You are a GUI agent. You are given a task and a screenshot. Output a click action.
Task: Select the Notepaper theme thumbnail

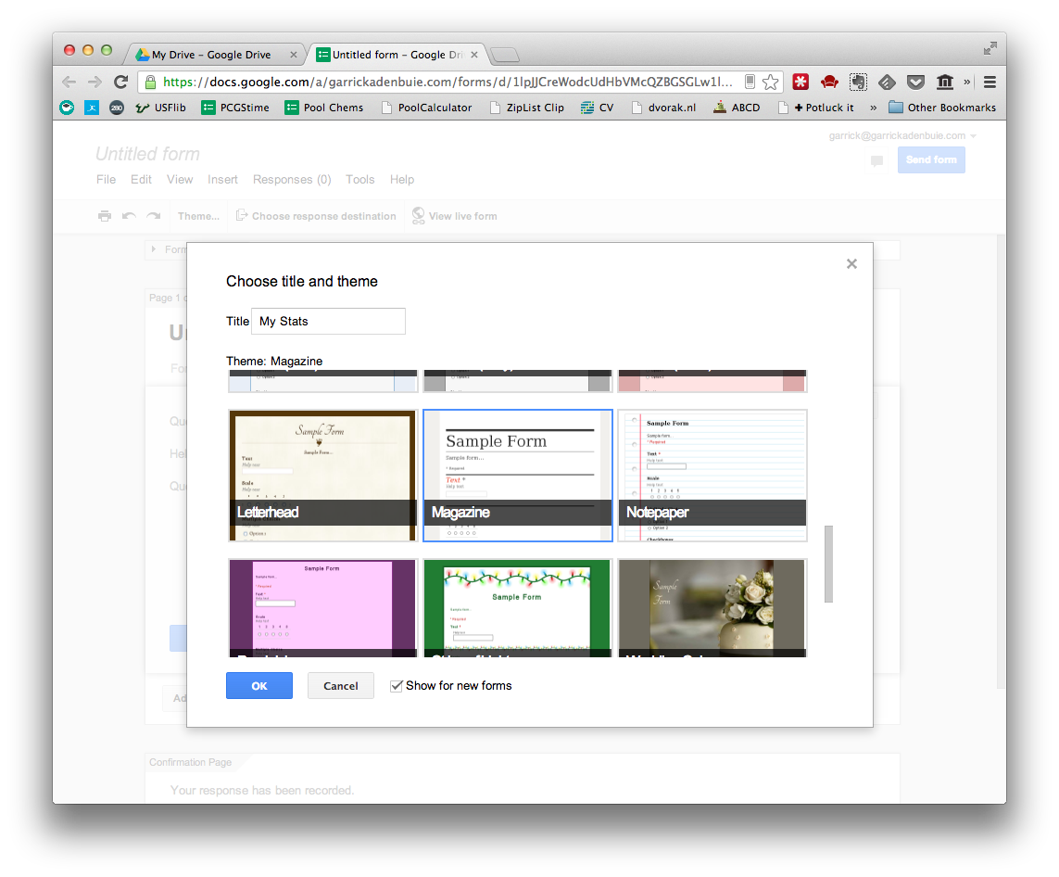712,476
